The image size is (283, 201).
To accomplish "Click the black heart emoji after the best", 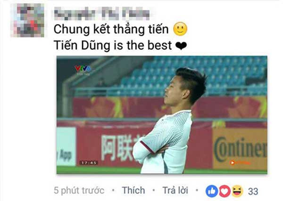I will coord(181,46).
